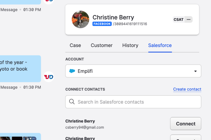This screenshot has height=140, width=211.
Task: Expand account list with the caret arrow
Action: 195,71
